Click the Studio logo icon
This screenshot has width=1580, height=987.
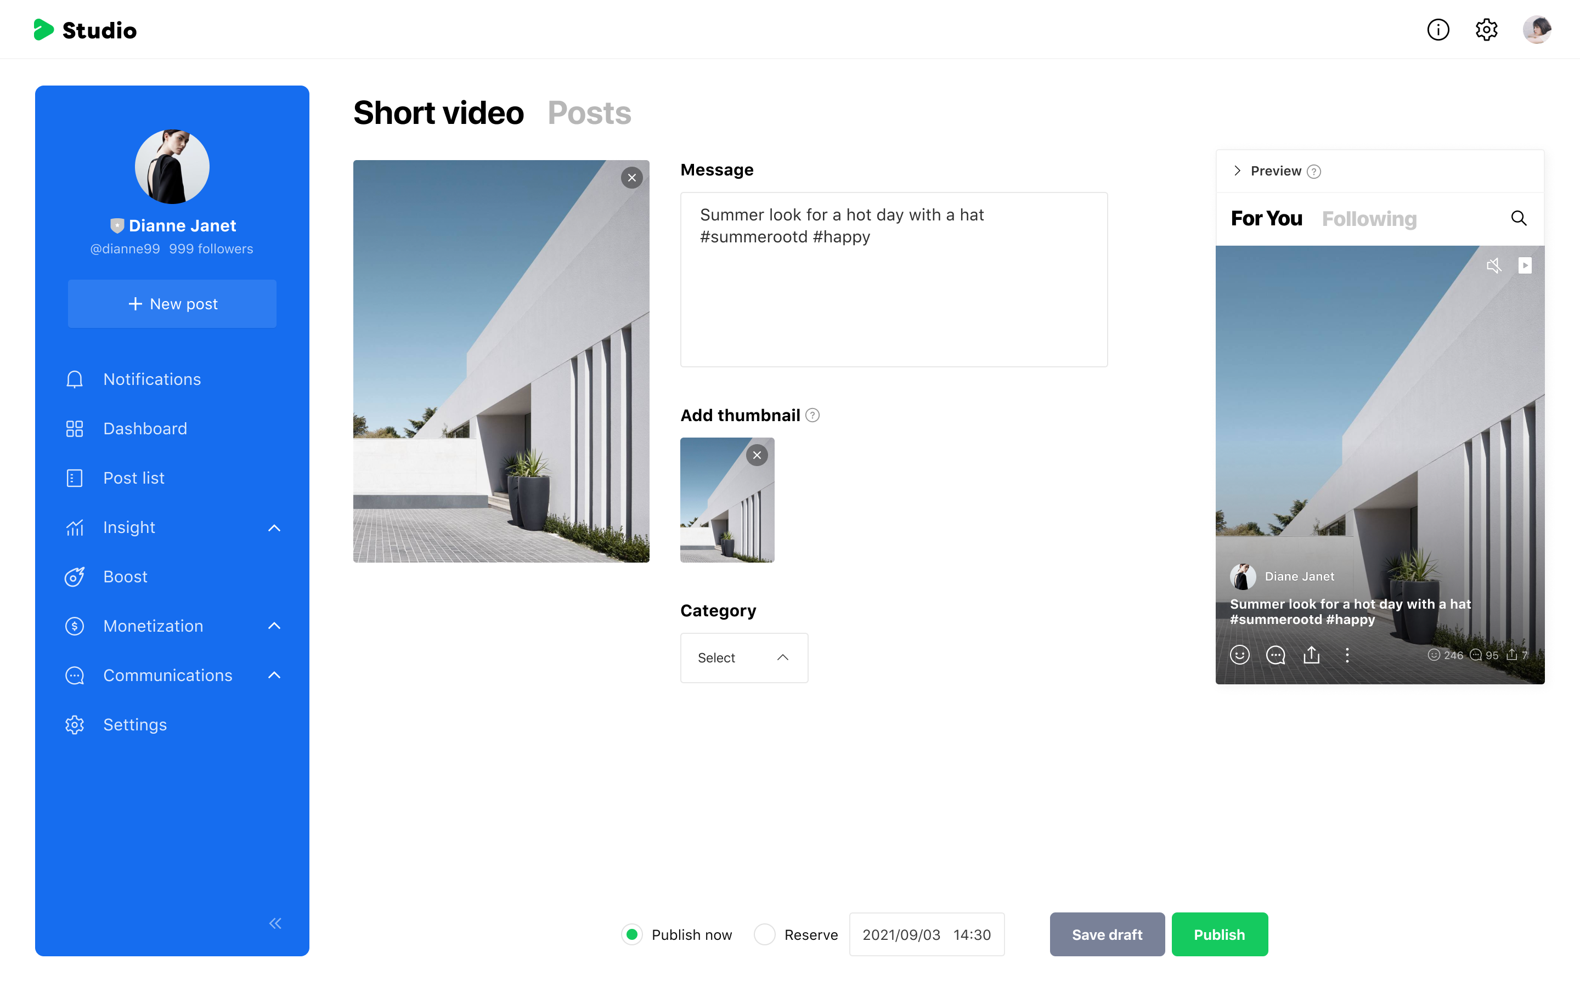43,30
